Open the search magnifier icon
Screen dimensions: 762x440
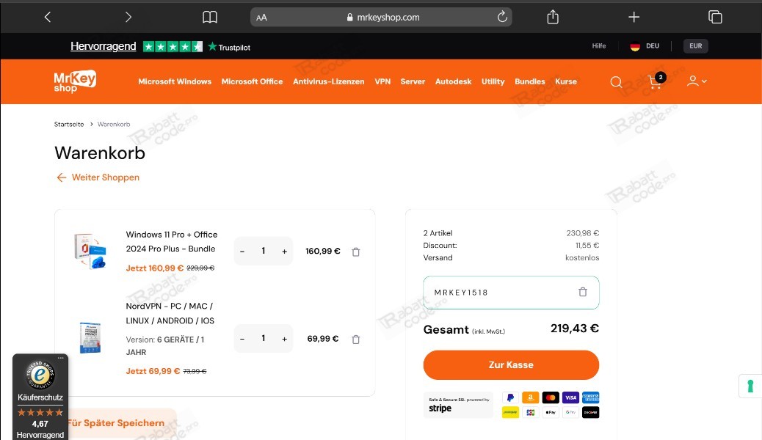616,81
